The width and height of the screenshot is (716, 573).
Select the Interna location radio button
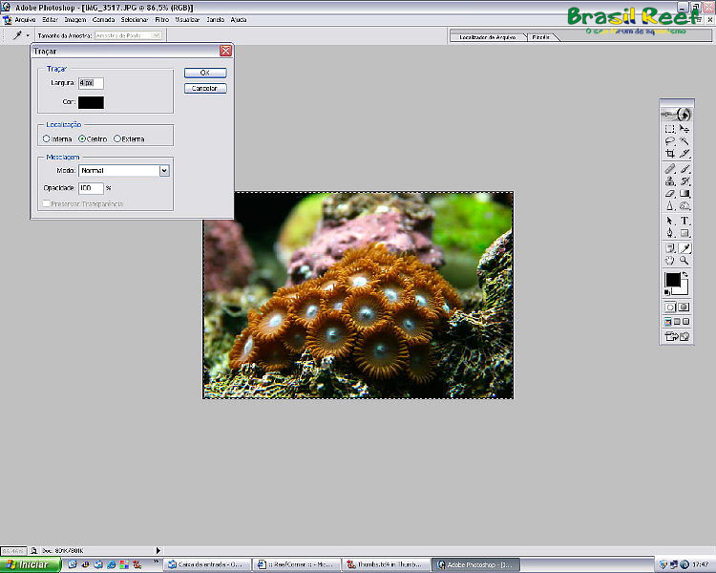tap(46, 138)
